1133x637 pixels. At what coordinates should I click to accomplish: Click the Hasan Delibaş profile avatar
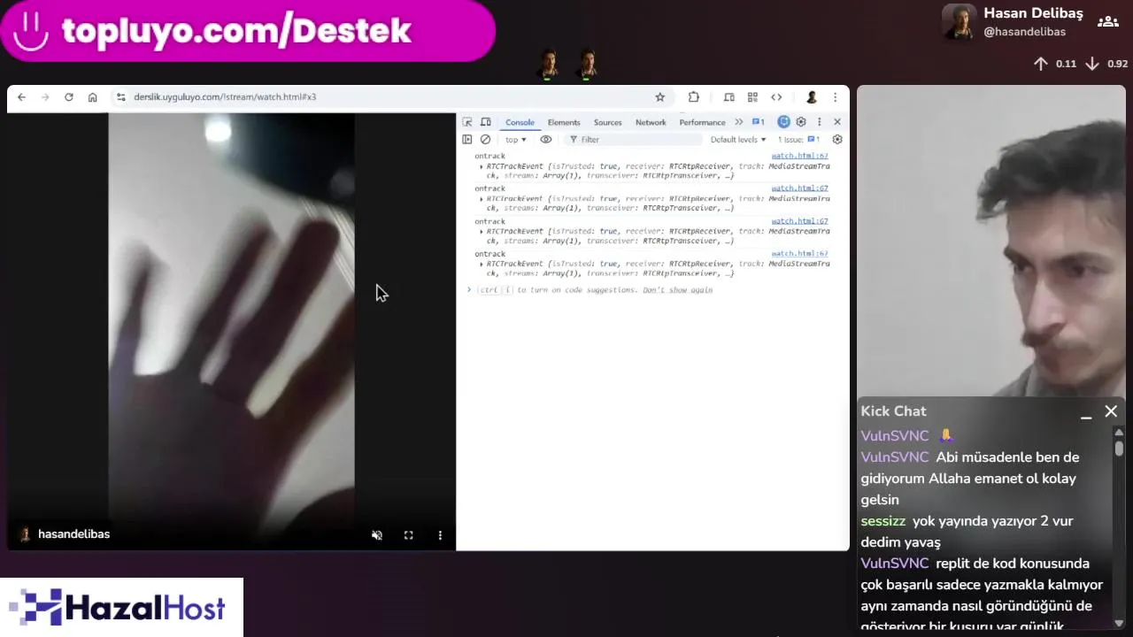coord(959,22)
